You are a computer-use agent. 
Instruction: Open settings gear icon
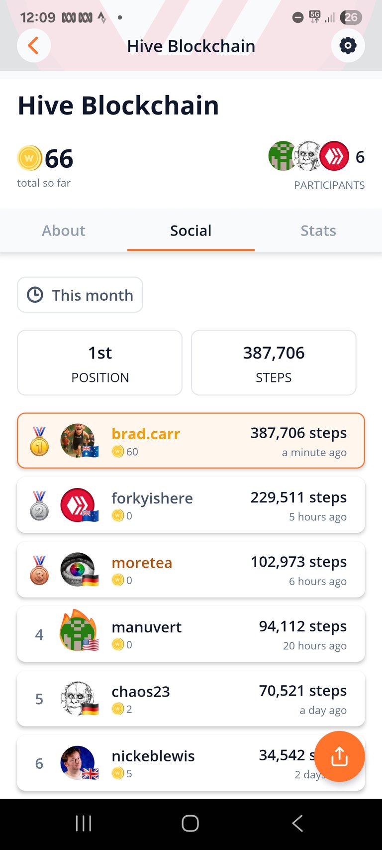click(348, 46)
